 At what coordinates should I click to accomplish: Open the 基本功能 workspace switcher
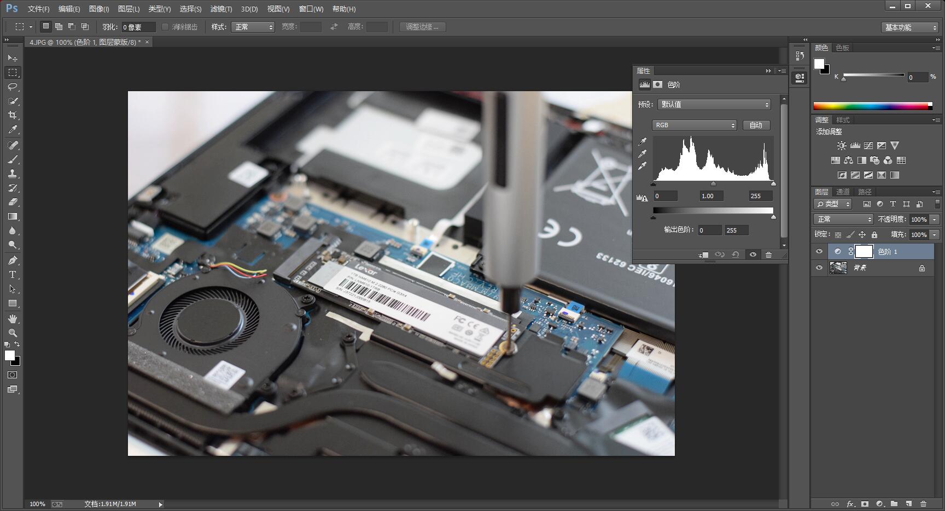(909, 26)
